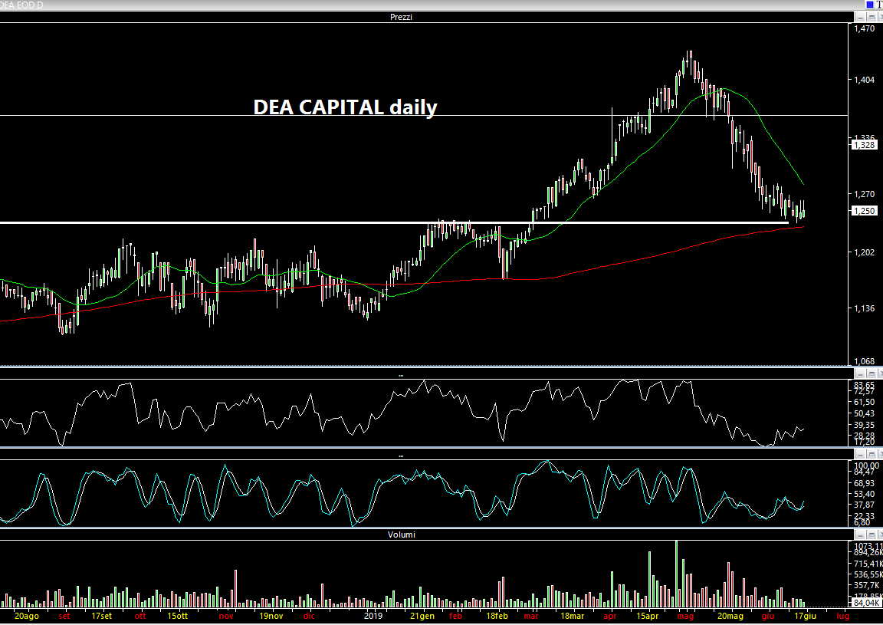Click the Volumi panel title
883x625 pixels.
(x=401, y=535)
